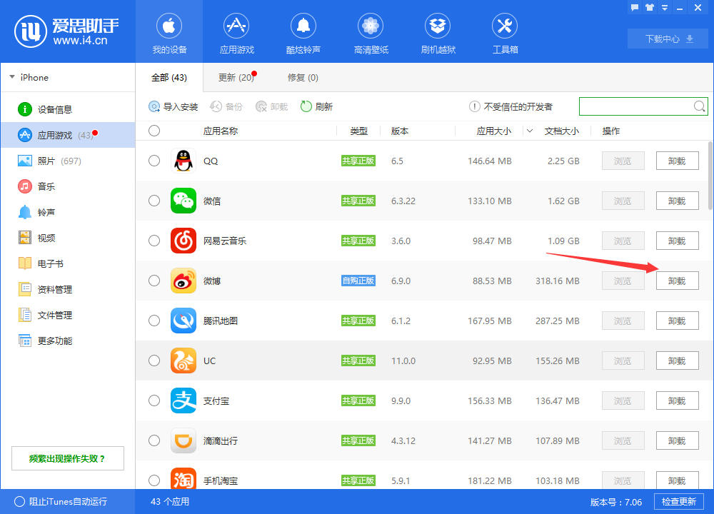
Task: Select all apps with the header checkbox
Action: [x=154, y=131]
